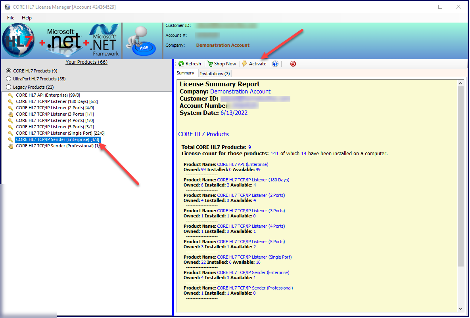Select UltraPort HL7 Products (35) radio button
This screenshot has width=470, height=318.
tap(8, 79)
